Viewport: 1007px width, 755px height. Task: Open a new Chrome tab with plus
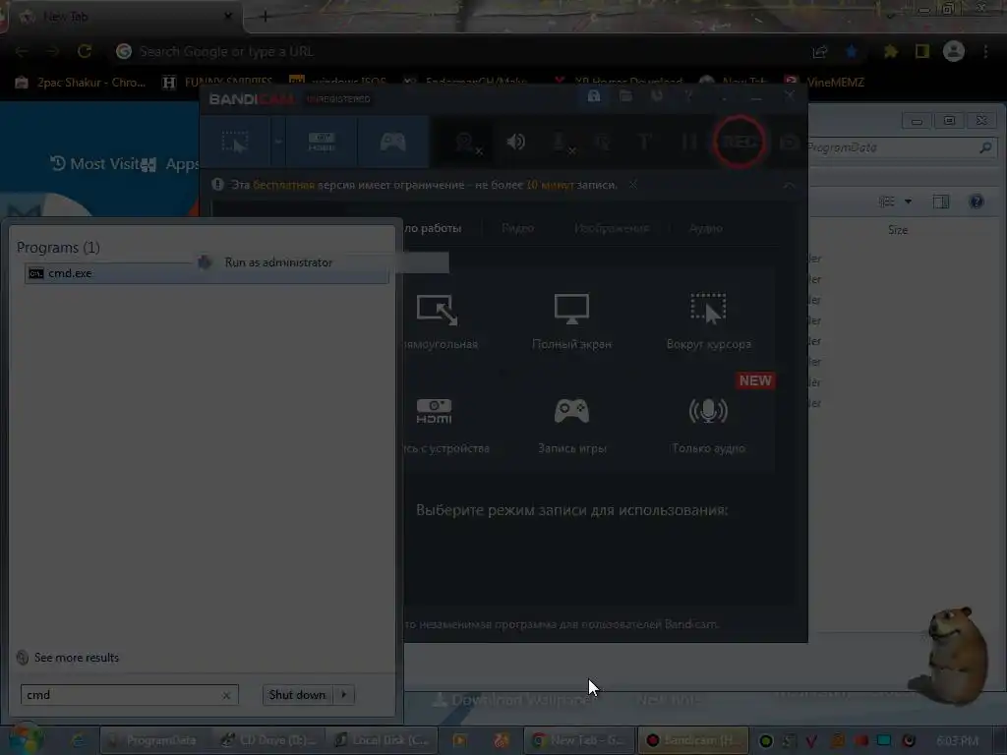(x=265, y=17)
